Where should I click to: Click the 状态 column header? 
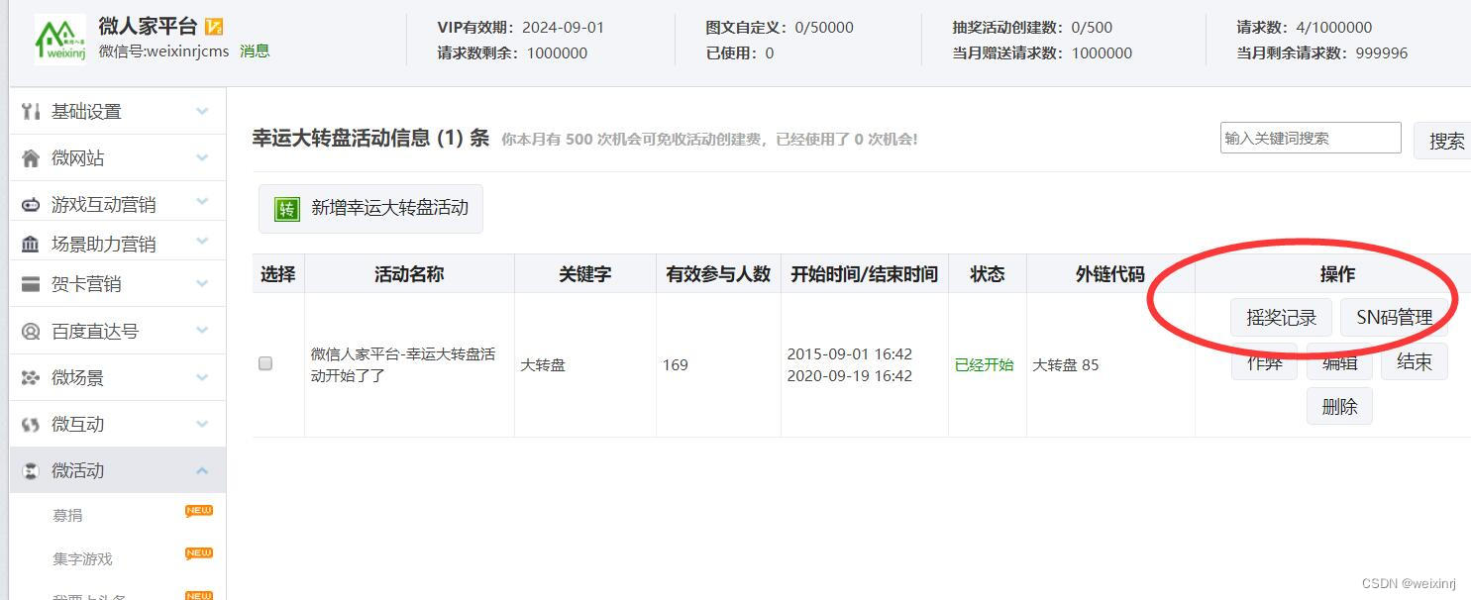click(988, 274)
